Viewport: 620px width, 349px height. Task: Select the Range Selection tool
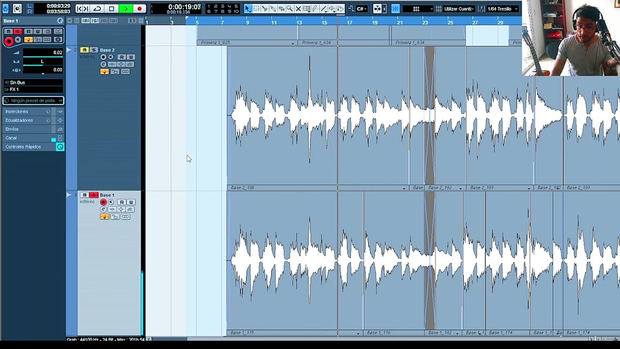(256, 9)
